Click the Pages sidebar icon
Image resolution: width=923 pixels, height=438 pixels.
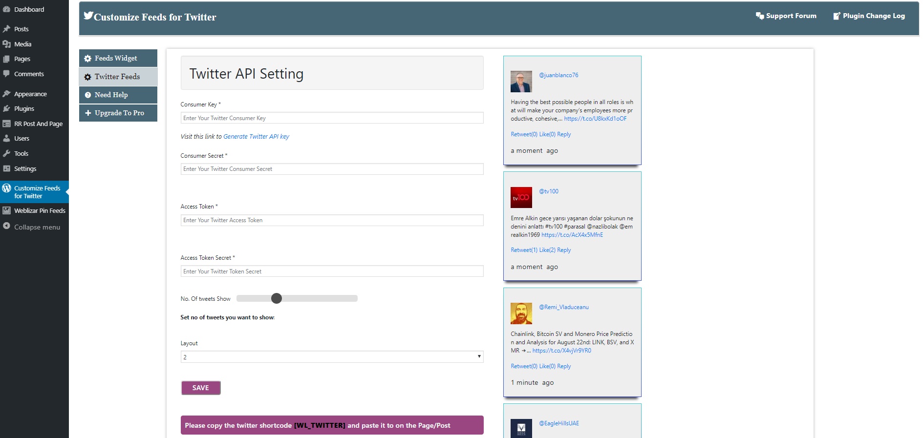click(x=6, y=59)
